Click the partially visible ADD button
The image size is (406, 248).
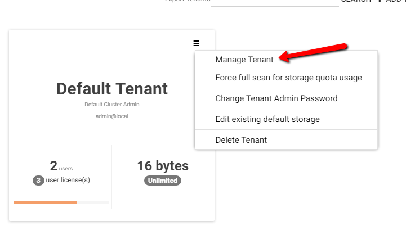392,1
